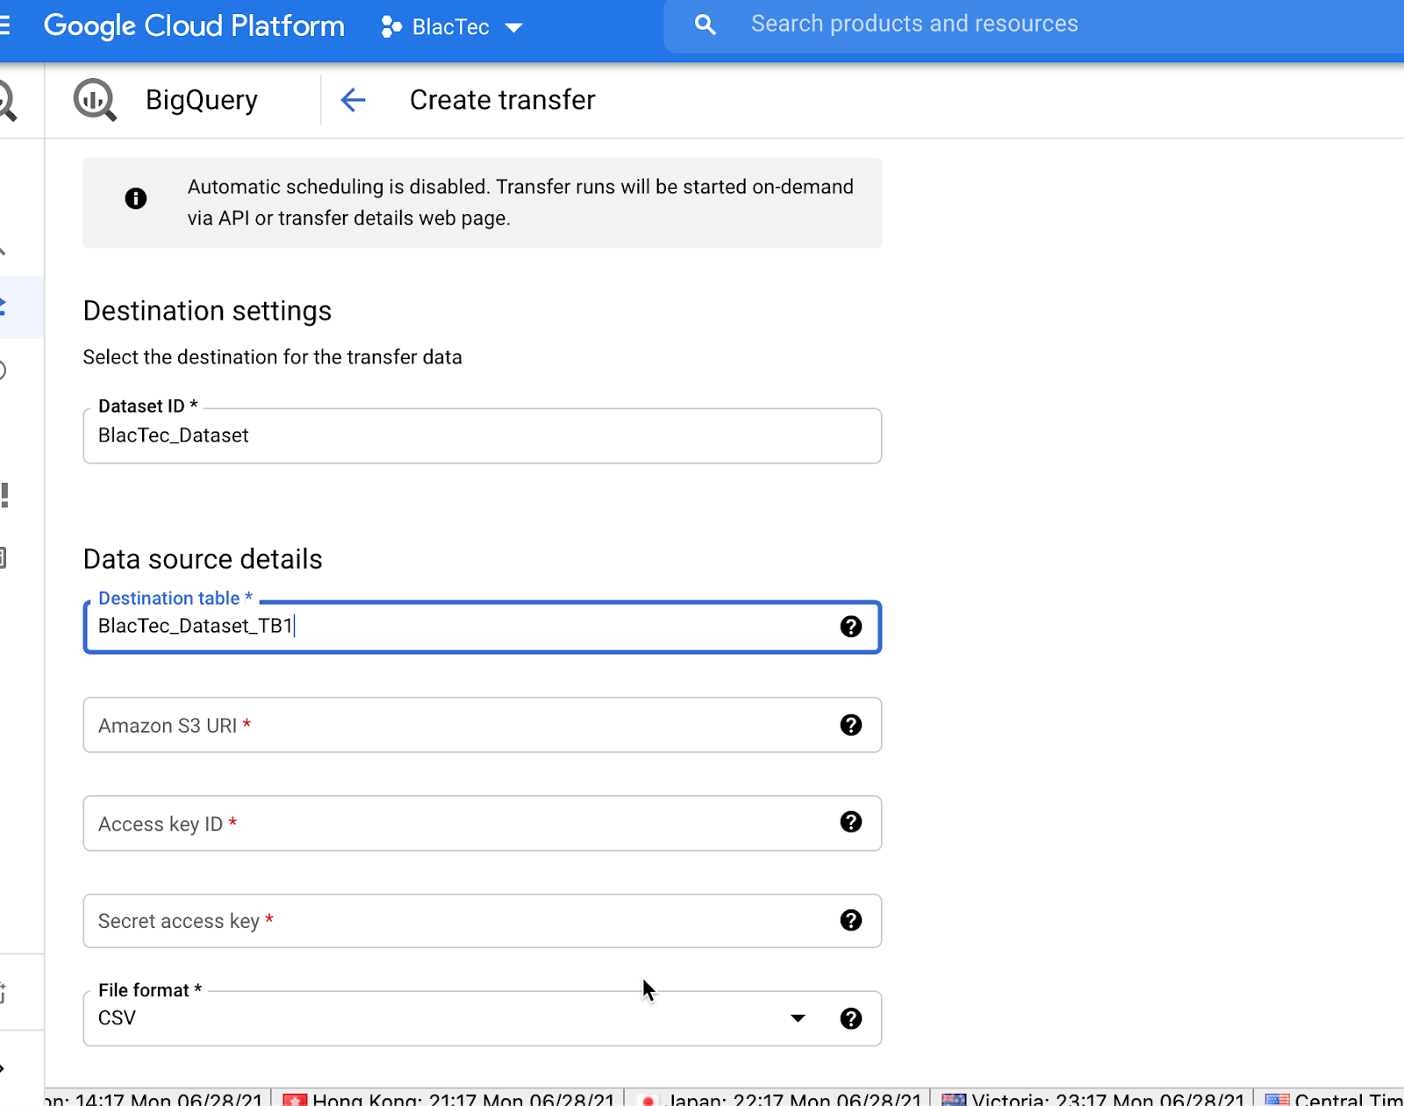Click the Japan time entry in status bar
Viewport: 1404px width, 1106px height.
coord(781,1100)
